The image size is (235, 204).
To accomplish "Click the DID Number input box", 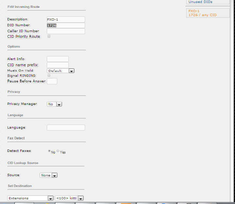I will (x=66, y=26).
